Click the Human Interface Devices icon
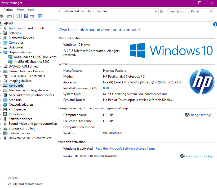 tap(5, 71)
